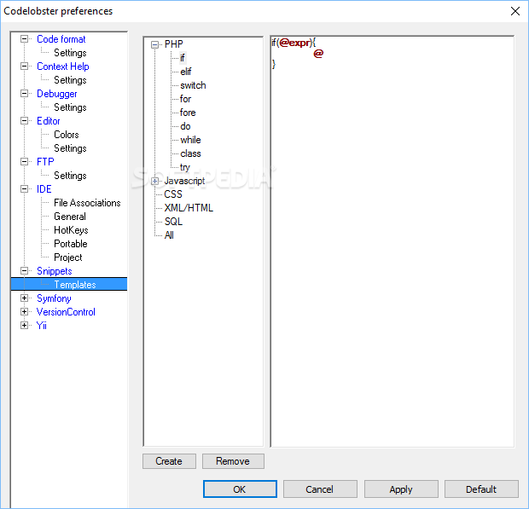Select Project under IDE
This screenshot has width=529, height=509.
pyautogui.click(x=67, y=257)
